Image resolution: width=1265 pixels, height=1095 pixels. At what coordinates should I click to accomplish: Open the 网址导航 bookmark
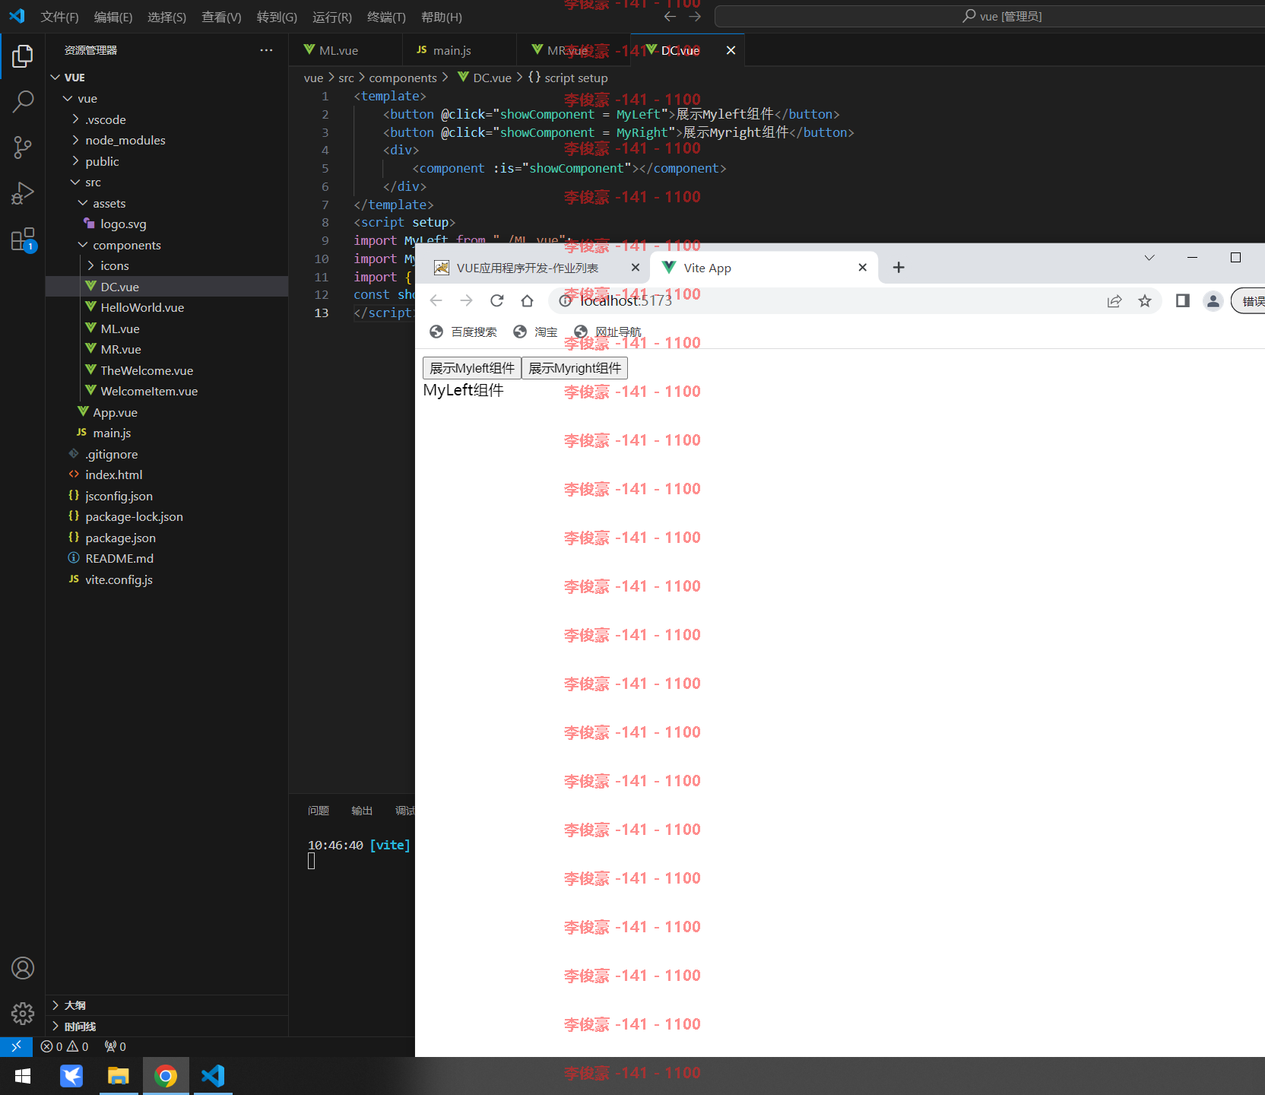tap(607, 332)
